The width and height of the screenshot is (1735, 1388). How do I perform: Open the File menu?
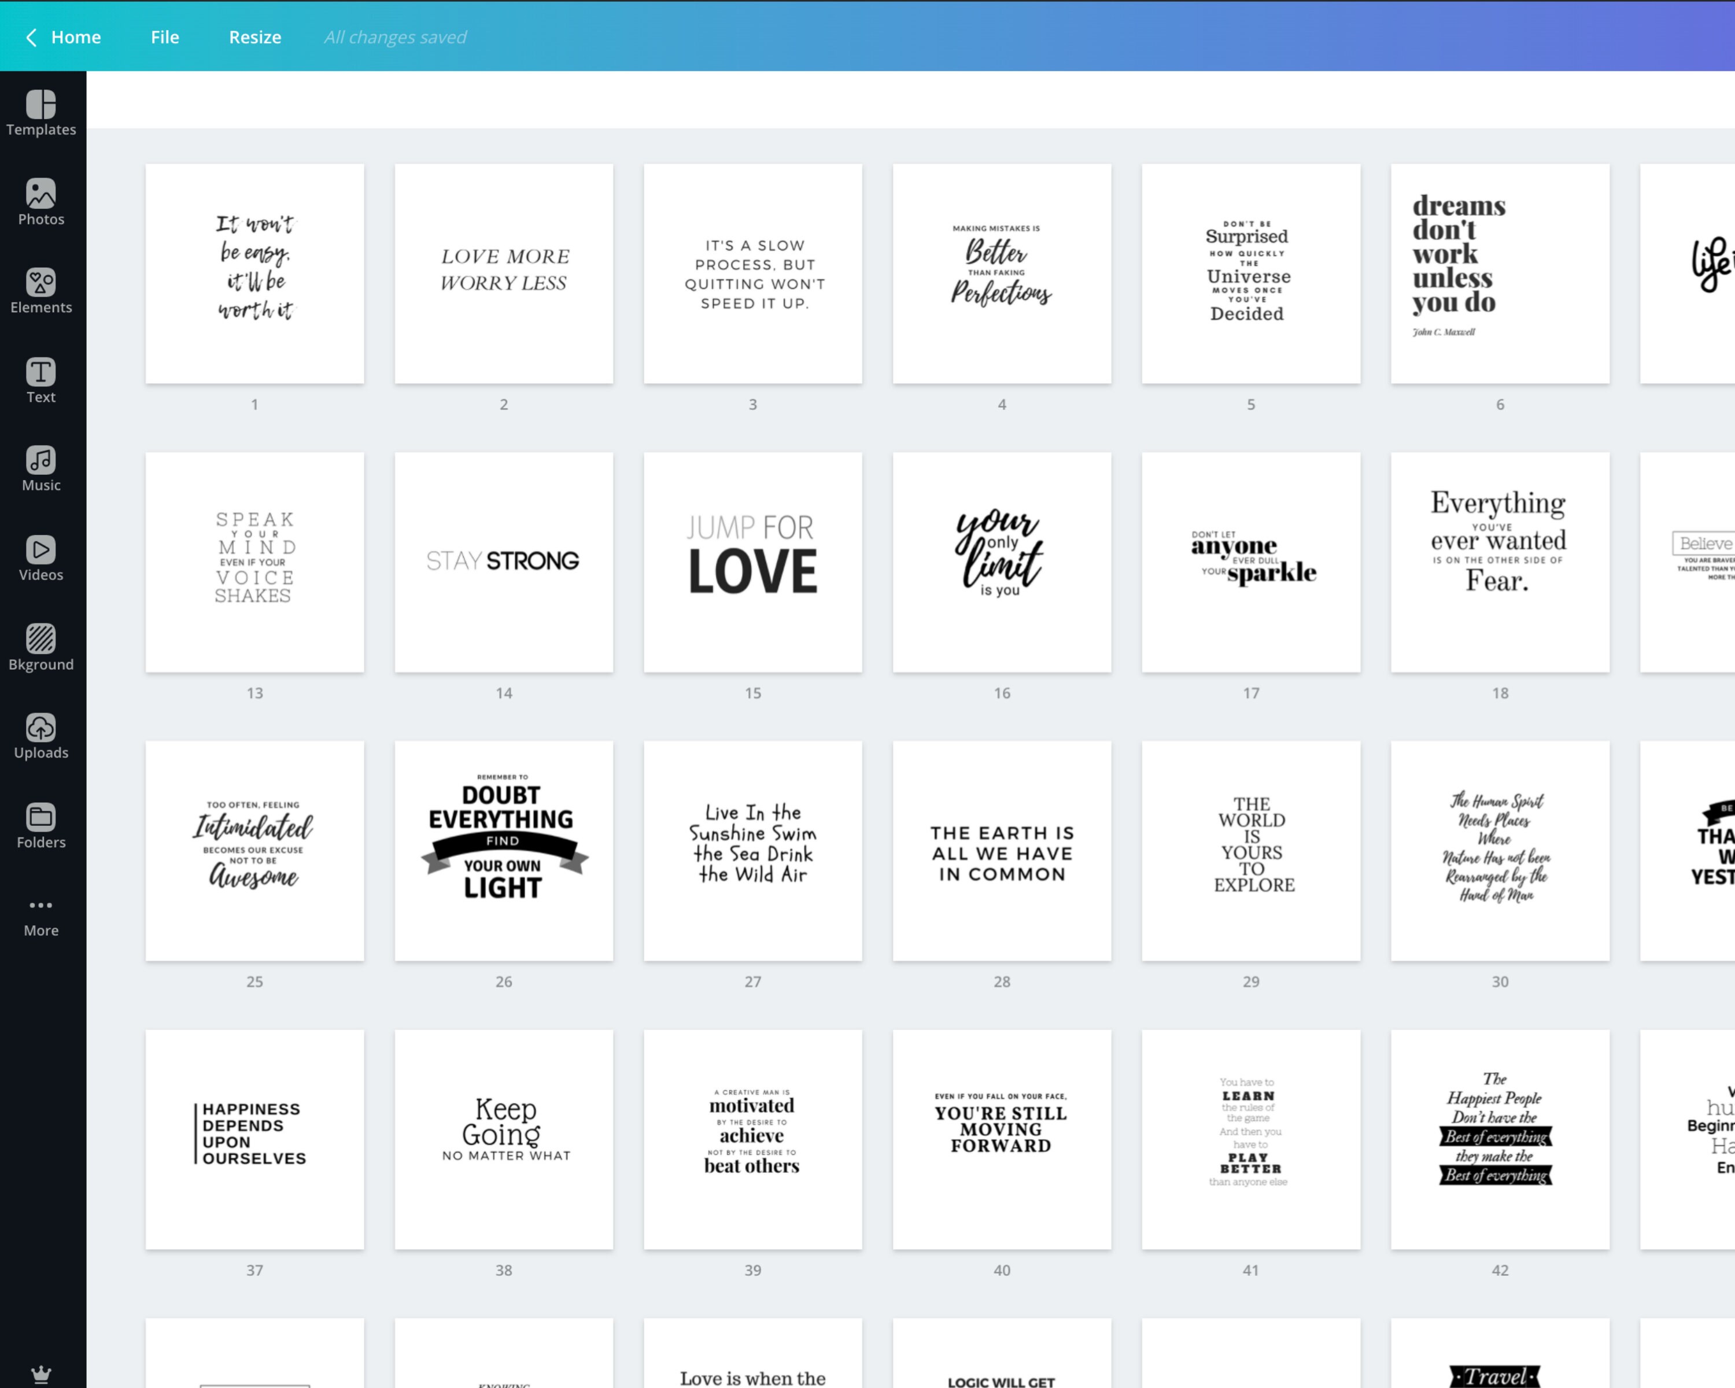[164, 37]
